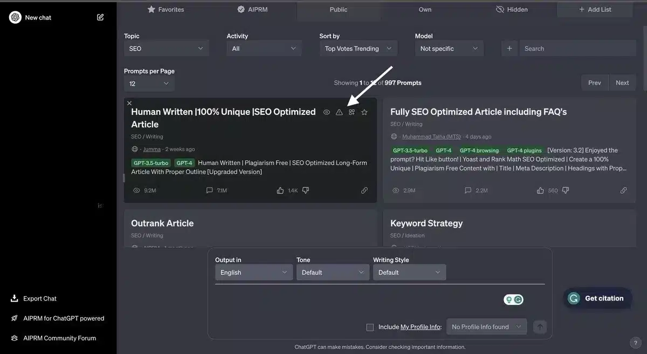Screen dimensions: 647x354
Task: Click the add-to-list grid icon on Human Written card
Action: (352, 112)
